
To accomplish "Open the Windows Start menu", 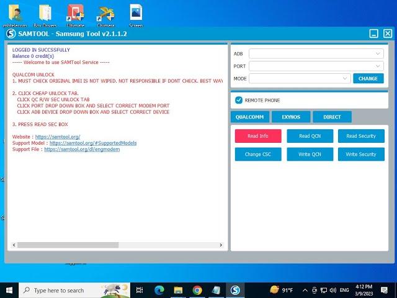I will 9,290.
